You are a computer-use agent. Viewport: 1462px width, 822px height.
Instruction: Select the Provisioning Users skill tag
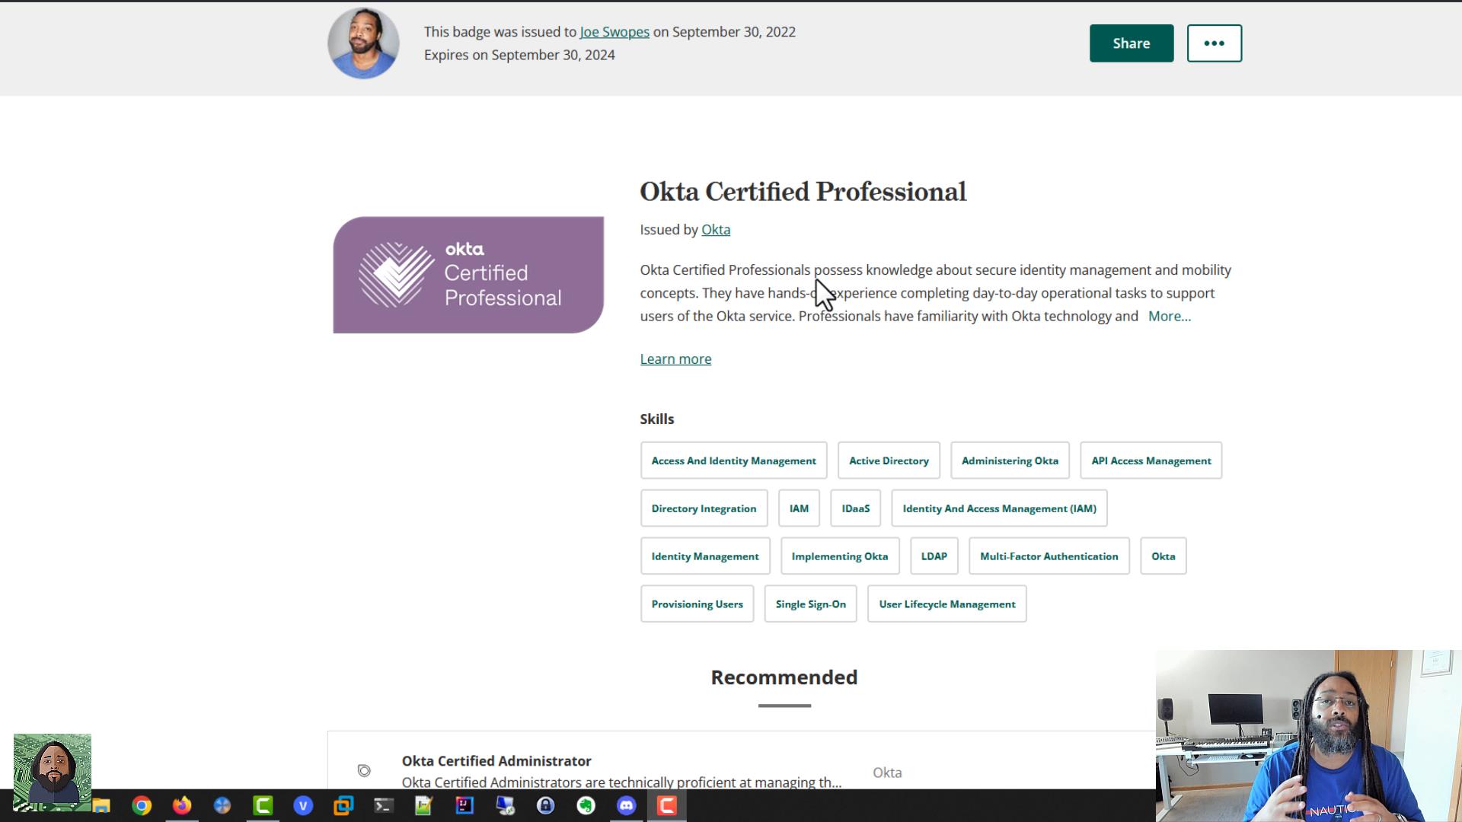697,604
